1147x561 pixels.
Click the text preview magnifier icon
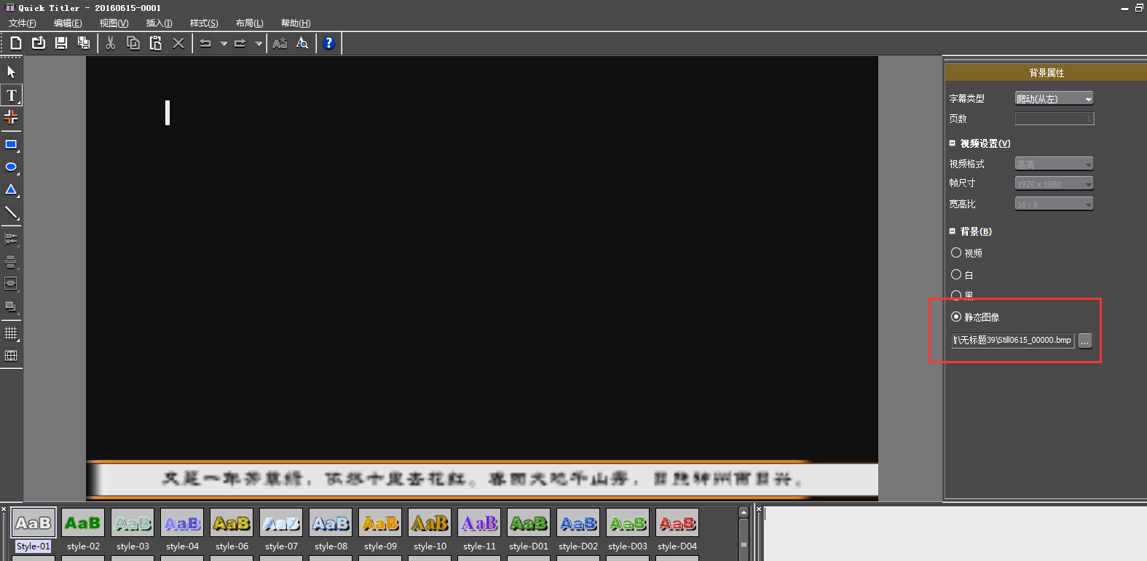(x=302, y=43)
